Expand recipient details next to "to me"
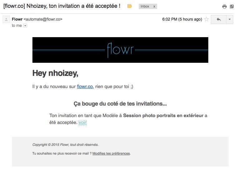The image size is (237, 173). (25, 26)
